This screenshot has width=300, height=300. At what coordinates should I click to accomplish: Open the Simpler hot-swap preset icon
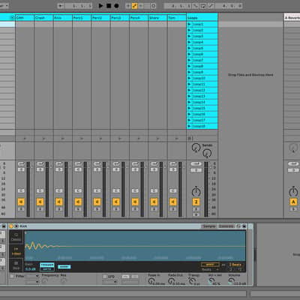pyautogui.click(x=238, y=226)
